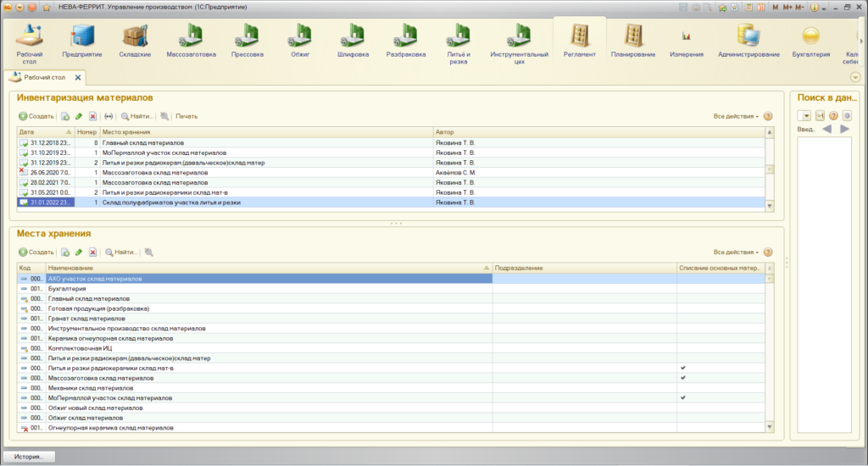Image resolution: width=868 pixels, height=466 pixels.
Task: Click the green pencil edit icon in Инвентаризация toolbar
Action: pyautogui.click(x=79, y=116)
